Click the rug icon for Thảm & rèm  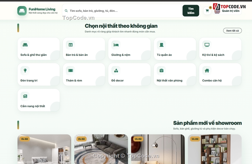pyautogui.click(x=71, y=70)
